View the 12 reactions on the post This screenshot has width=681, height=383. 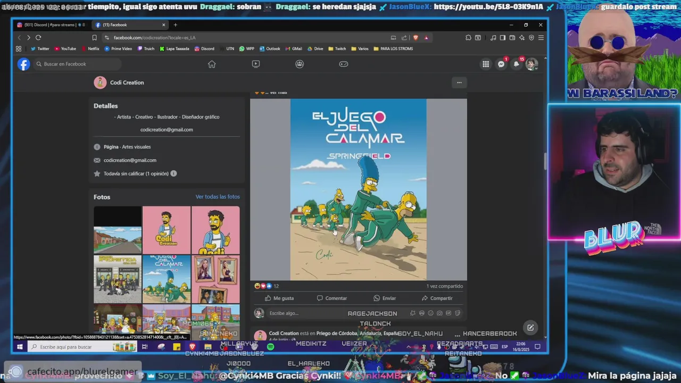pyautogui.click(x=267, y=286)
